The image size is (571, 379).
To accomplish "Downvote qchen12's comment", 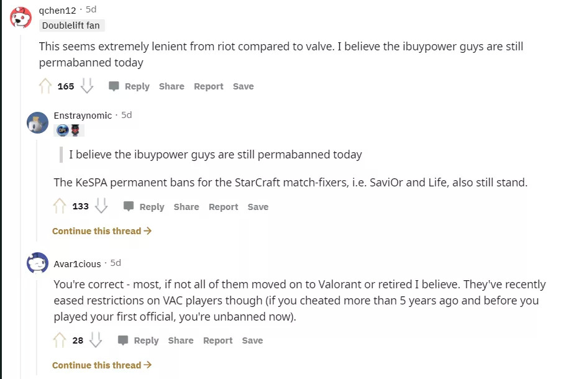I will click(87, 86).
